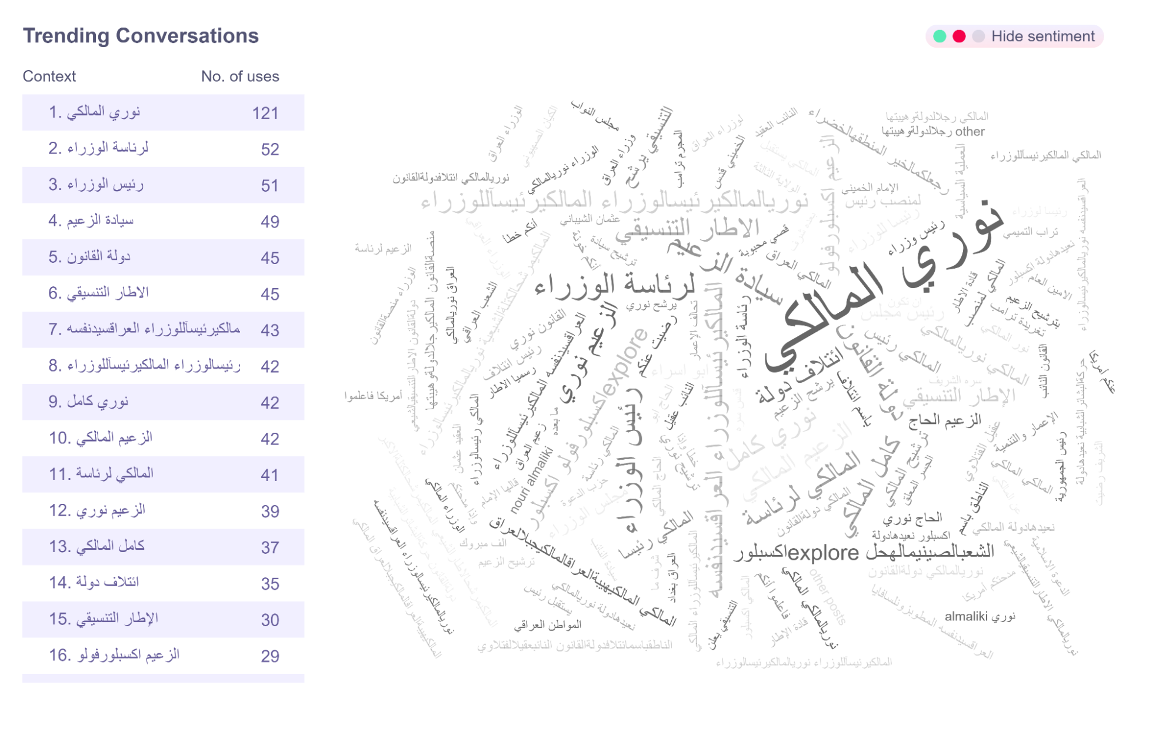Select row 13 كامل المالكي entry

163,547
